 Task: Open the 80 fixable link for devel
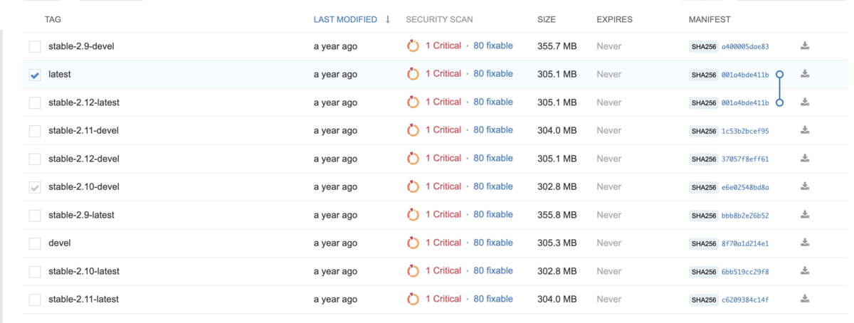tap(493, 243)
